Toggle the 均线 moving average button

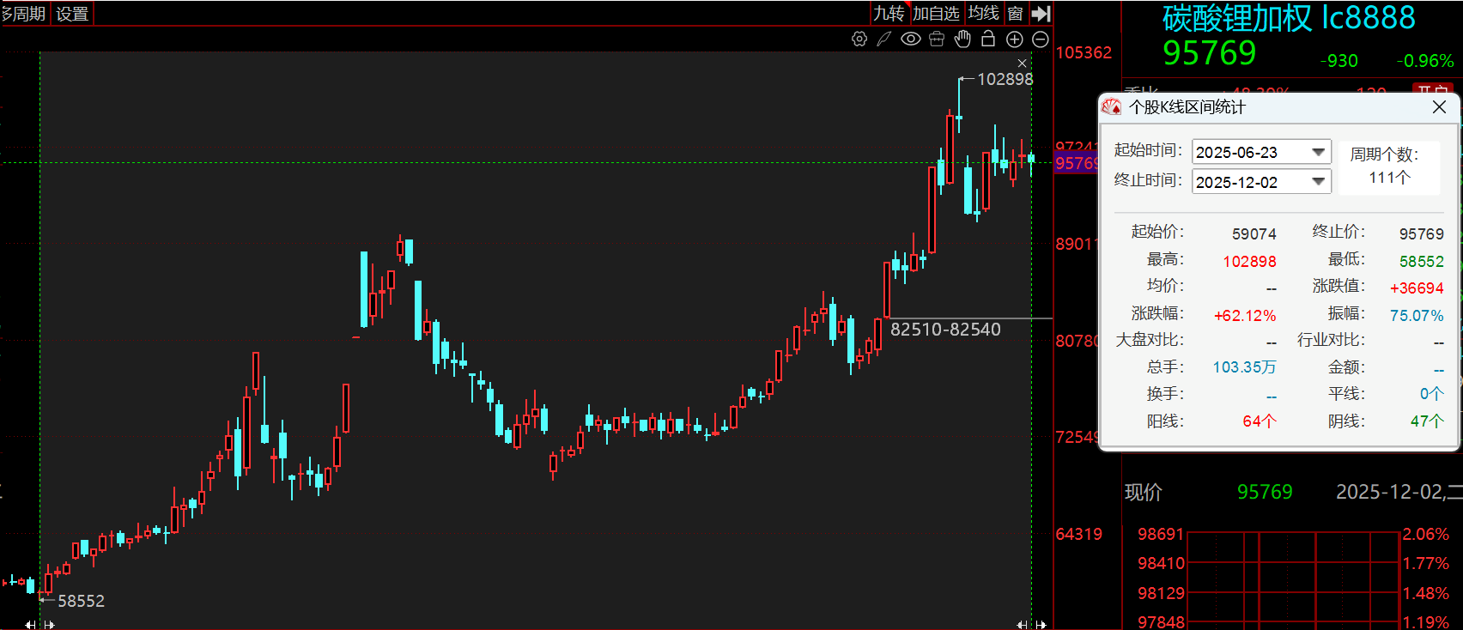[983, 14]
